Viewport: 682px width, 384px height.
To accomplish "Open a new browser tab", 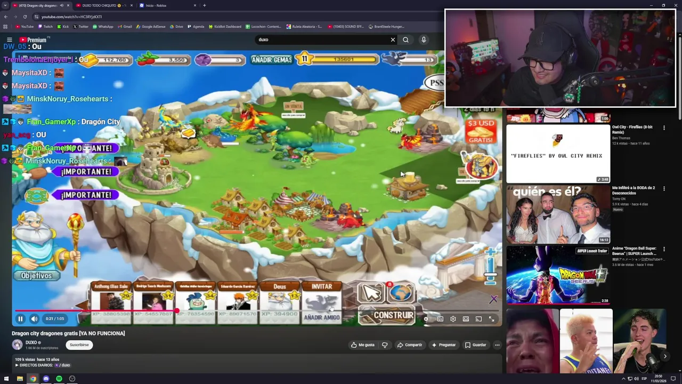I will click(205, 5).
